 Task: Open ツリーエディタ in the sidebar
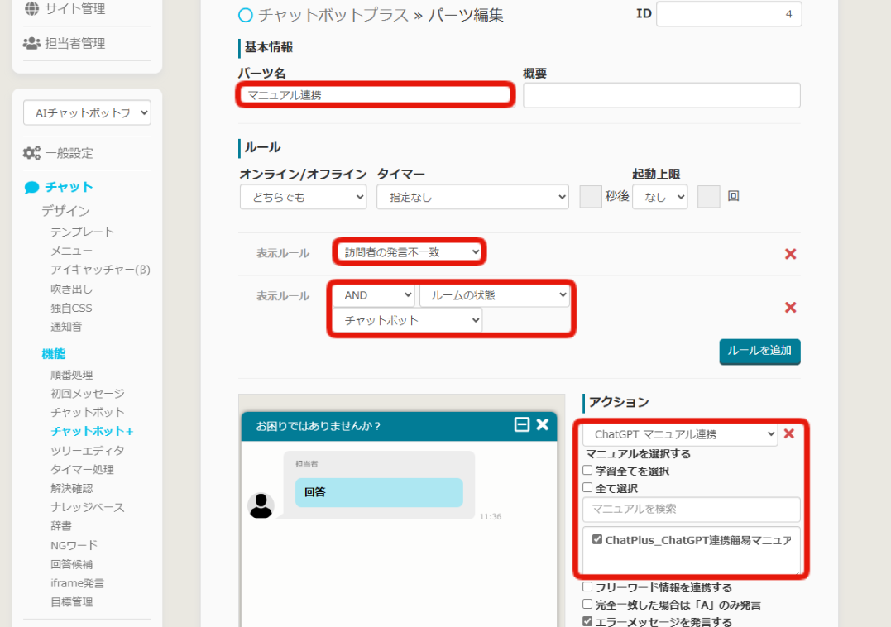[88, 450]
